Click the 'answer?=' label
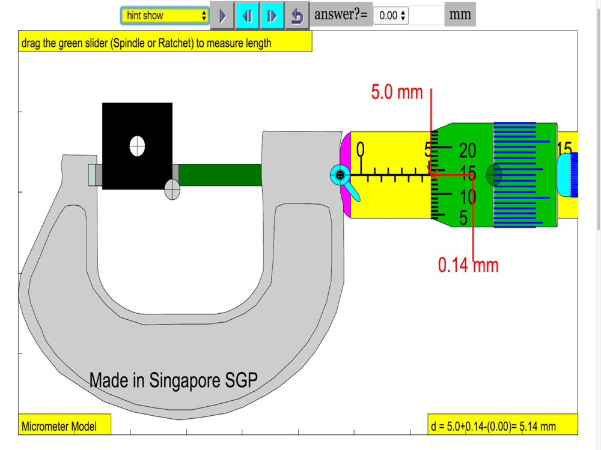 (341, 14)
